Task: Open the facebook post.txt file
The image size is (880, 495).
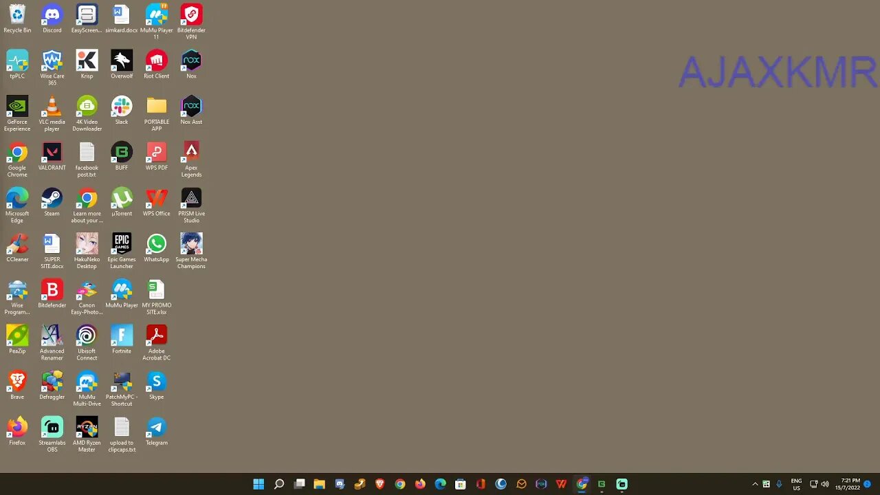Action: tap(87, 159)
